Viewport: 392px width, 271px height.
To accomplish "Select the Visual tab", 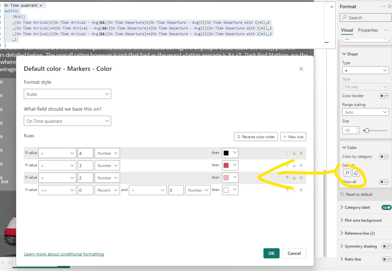I will [x=347, y=30].
